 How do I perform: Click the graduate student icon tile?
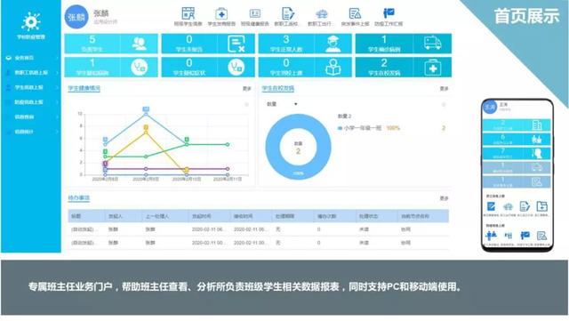[333, 44]
